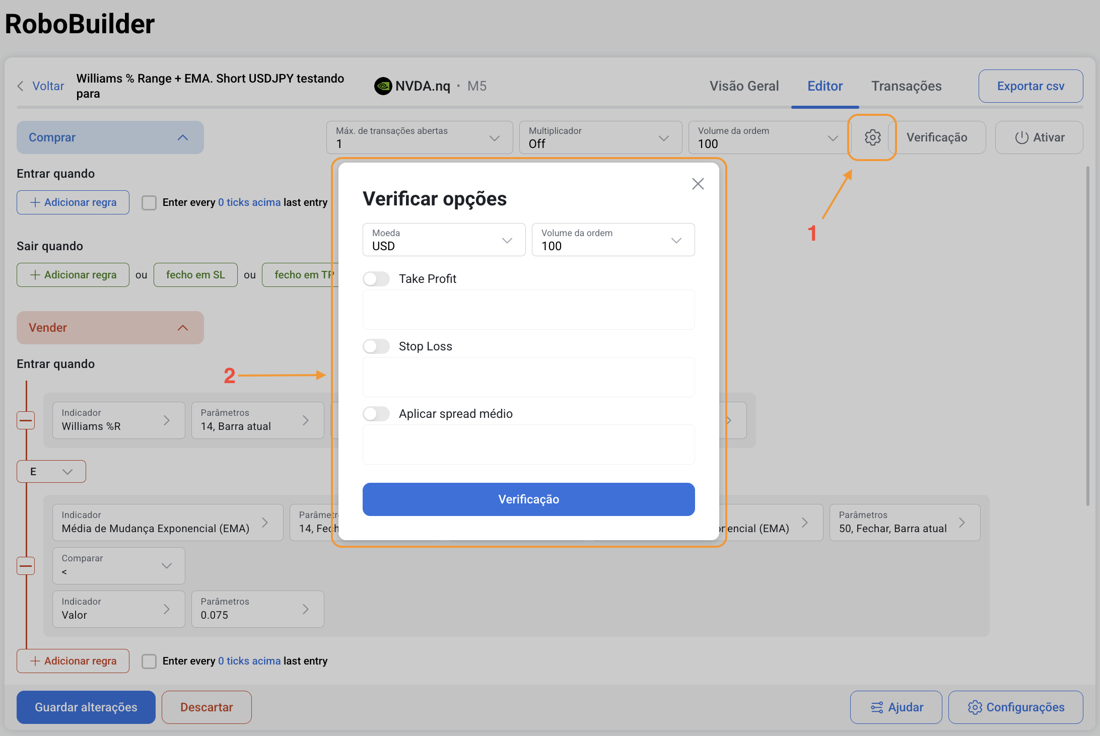The image size is (1100, 736).
Task: Turn on the Stop Loss switch
Action: pos(376,346)
